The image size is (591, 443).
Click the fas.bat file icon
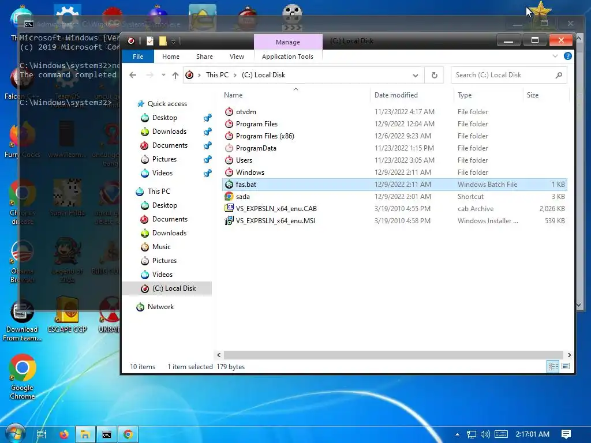click(229, 184)
